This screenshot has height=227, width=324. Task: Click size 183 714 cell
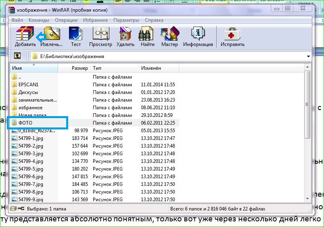coord(80,138)
